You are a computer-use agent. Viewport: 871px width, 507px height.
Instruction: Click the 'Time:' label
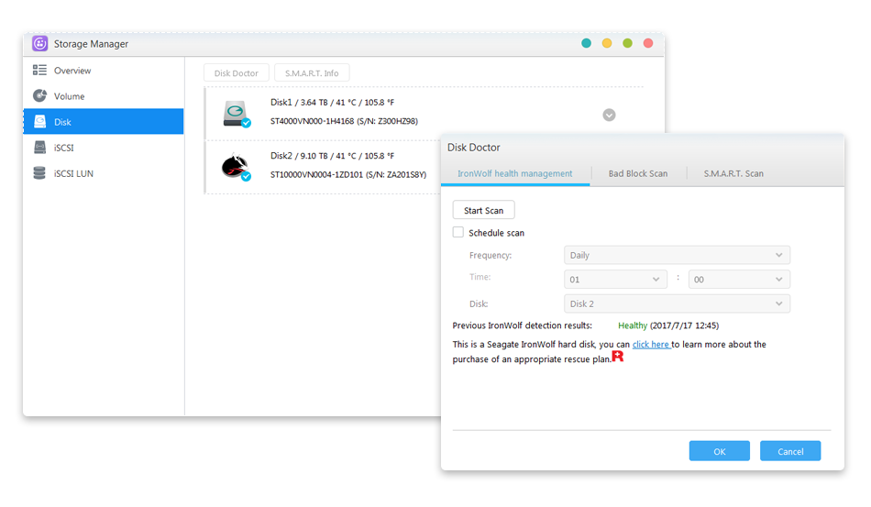[480, 277]
